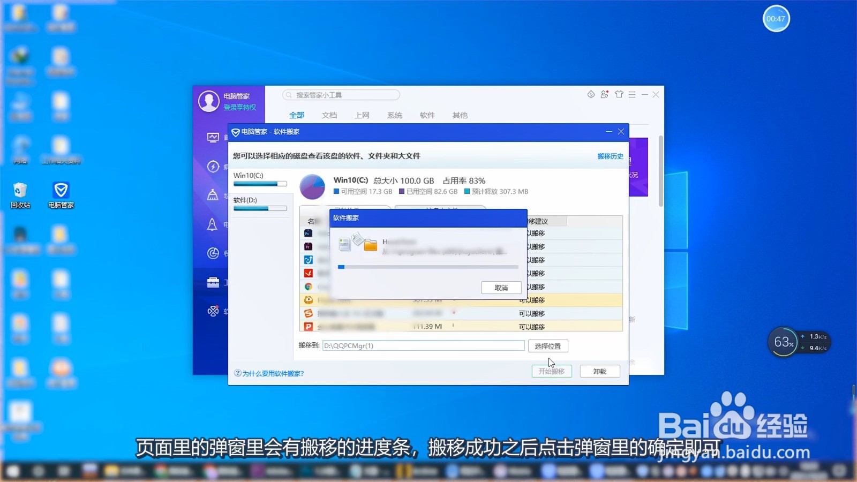Screen dimensions: 857x482
Task: Select the Chrome icon row
Action: pyautogui.click(x=309, y=287)
